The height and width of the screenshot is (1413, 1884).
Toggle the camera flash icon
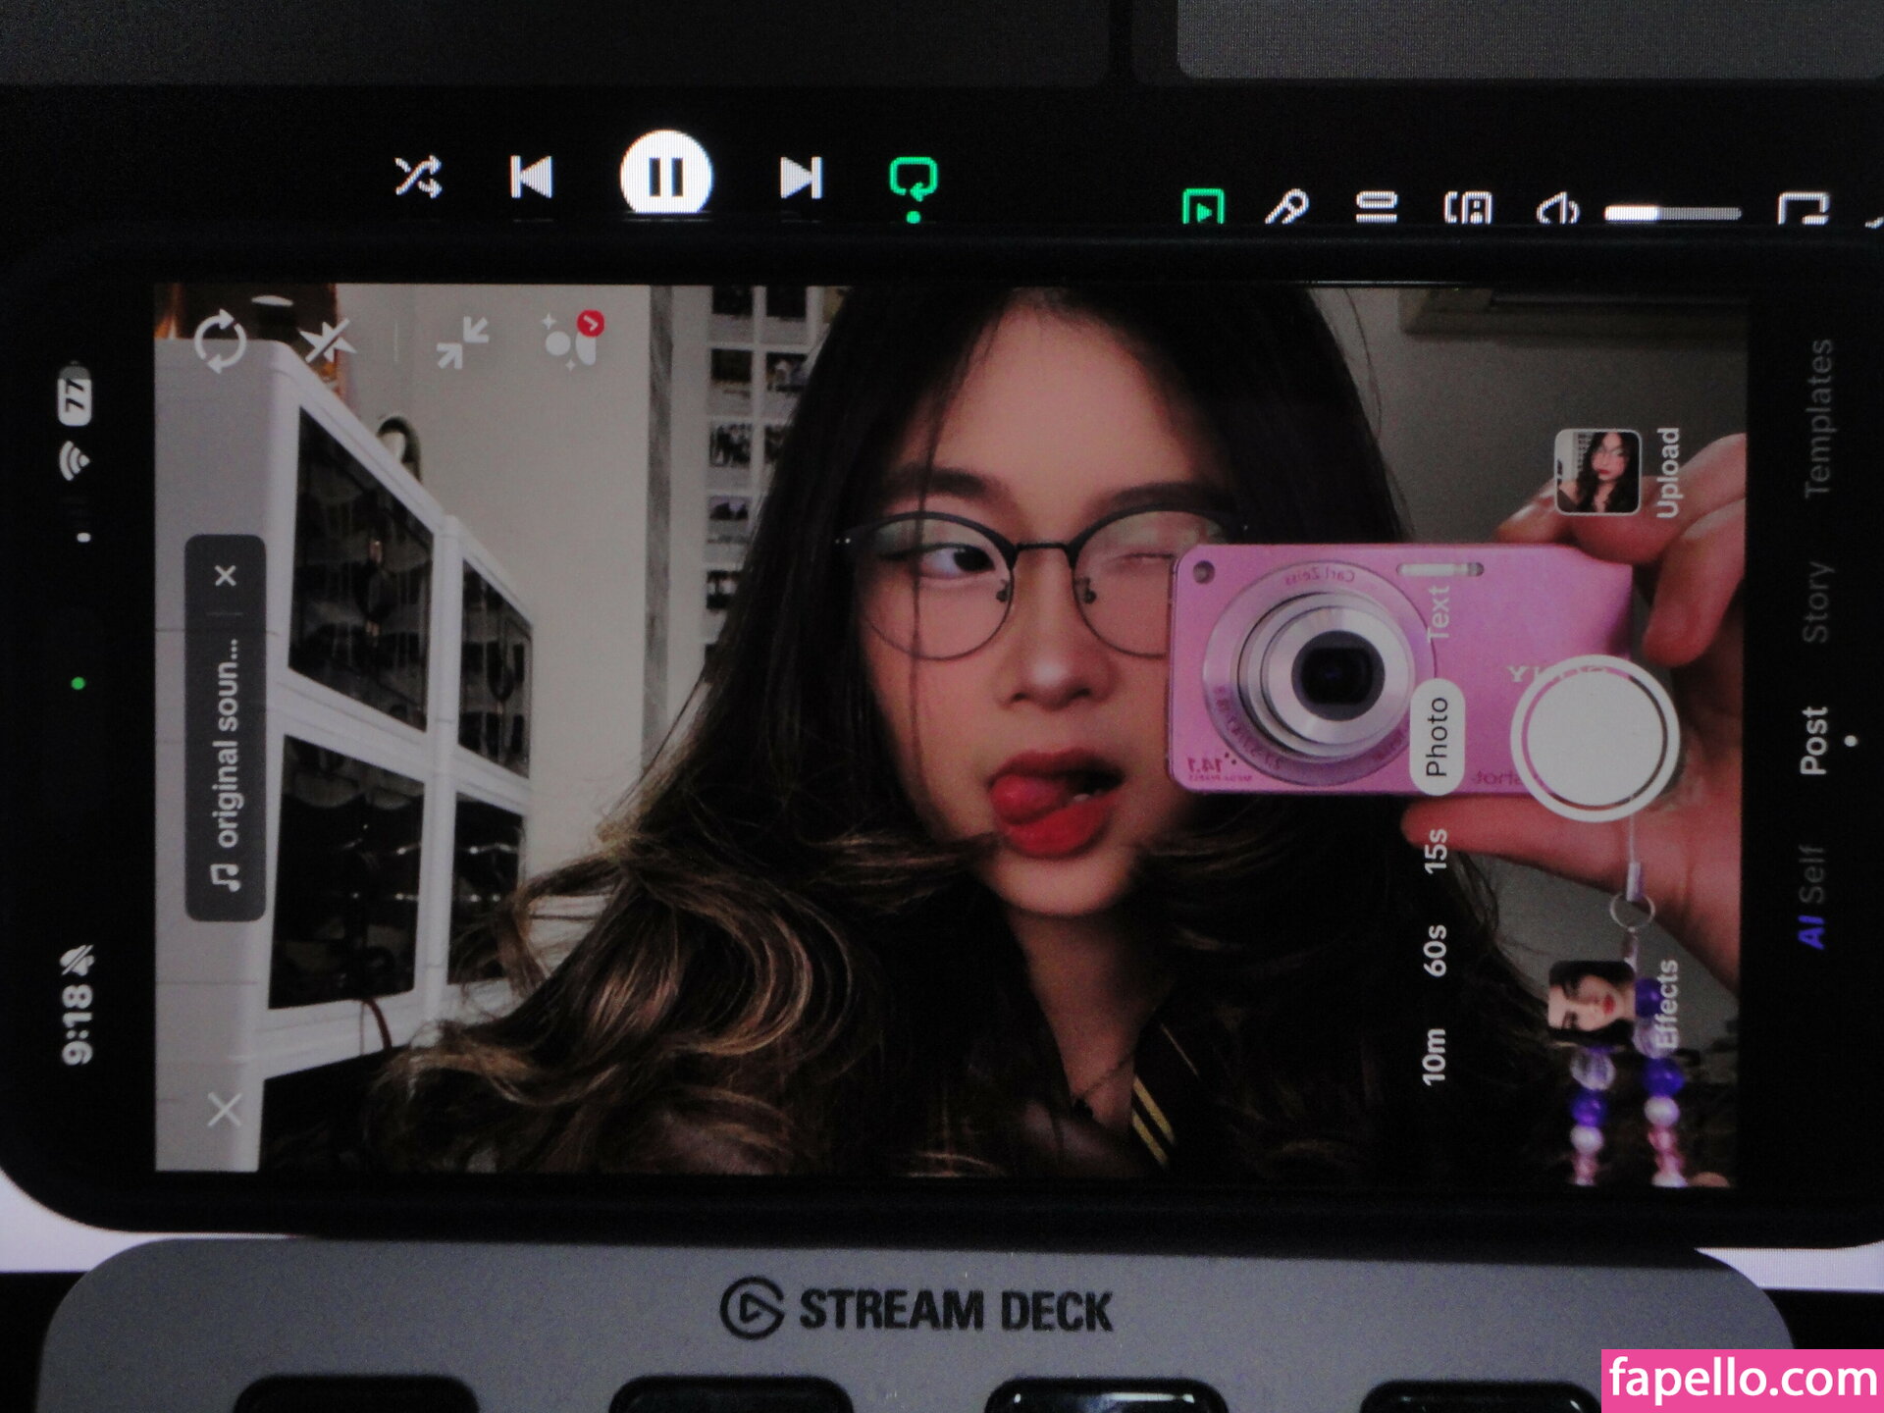click(x=326, y=342)
